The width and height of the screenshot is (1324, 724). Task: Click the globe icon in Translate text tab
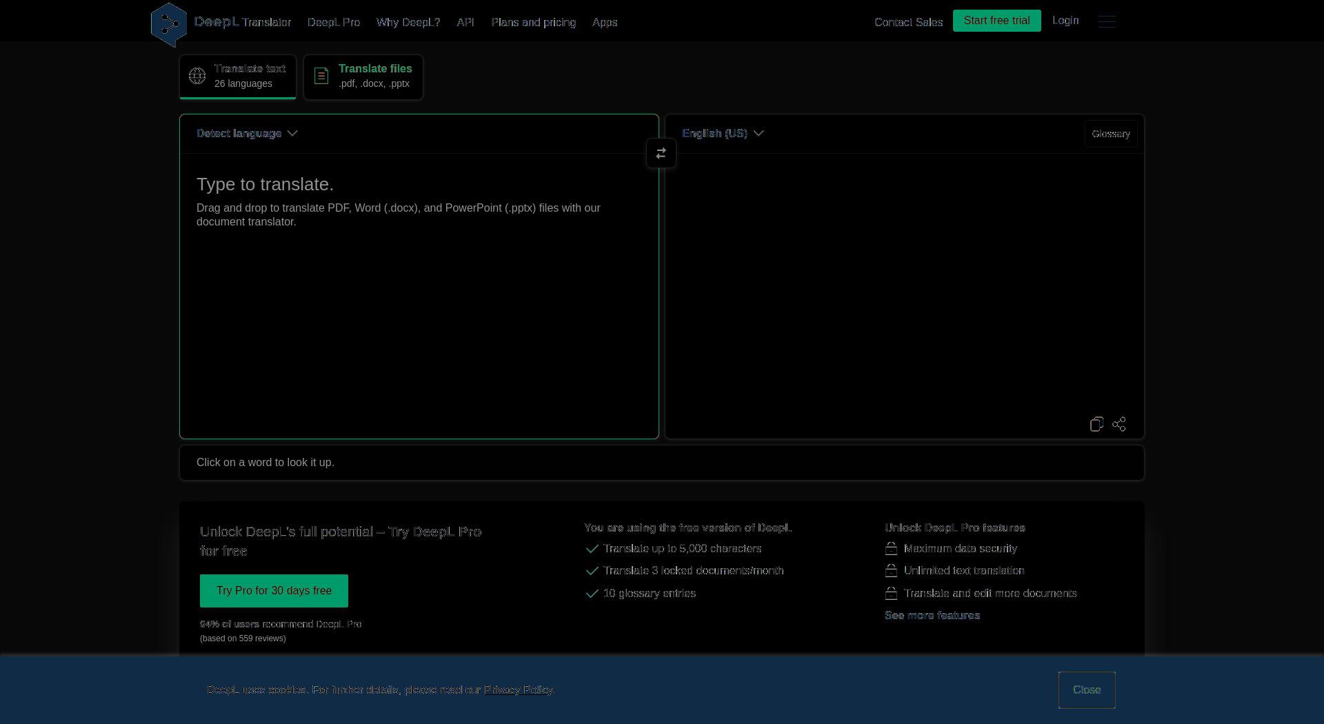[x=197, y=76]
